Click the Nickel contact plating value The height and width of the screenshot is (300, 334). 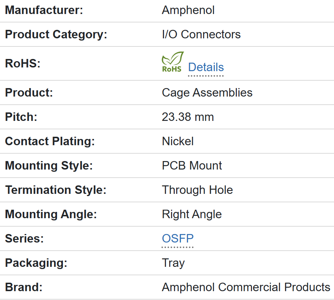[178, 141]
